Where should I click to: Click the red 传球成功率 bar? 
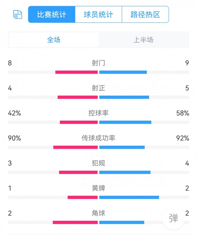(75, 147)
